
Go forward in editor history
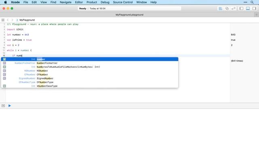[x=12, y=20]
